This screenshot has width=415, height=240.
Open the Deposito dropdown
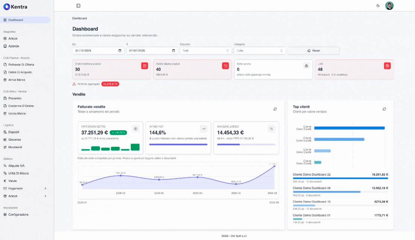206,51
